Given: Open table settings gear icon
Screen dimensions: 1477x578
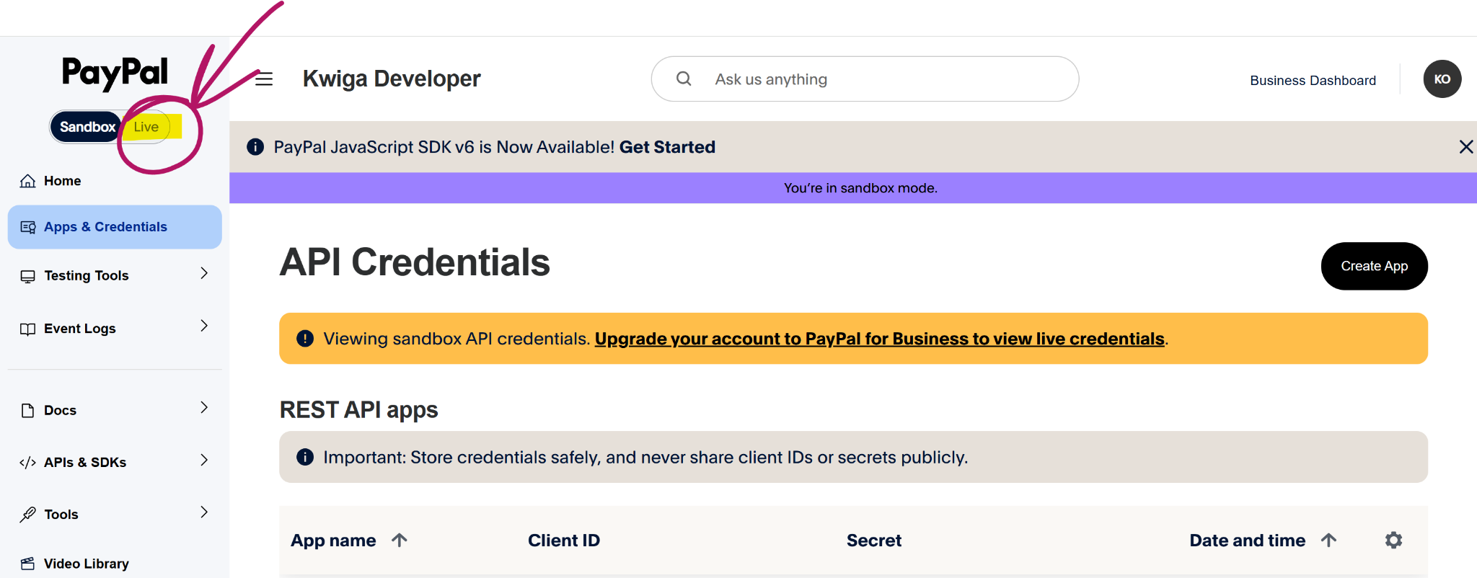Looking at the screenshot, I should [x=1393, y=540].
